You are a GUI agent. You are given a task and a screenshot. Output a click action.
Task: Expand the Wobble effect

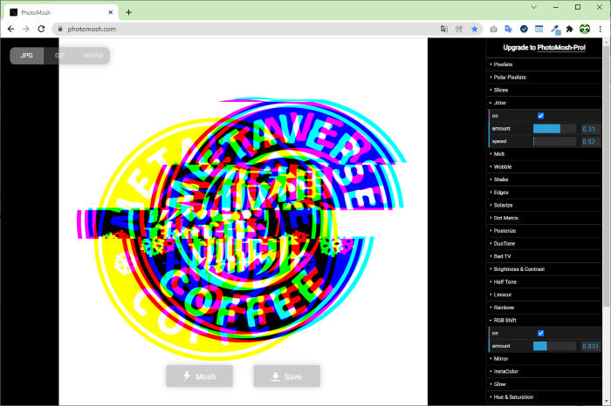(x=545, y=166)
